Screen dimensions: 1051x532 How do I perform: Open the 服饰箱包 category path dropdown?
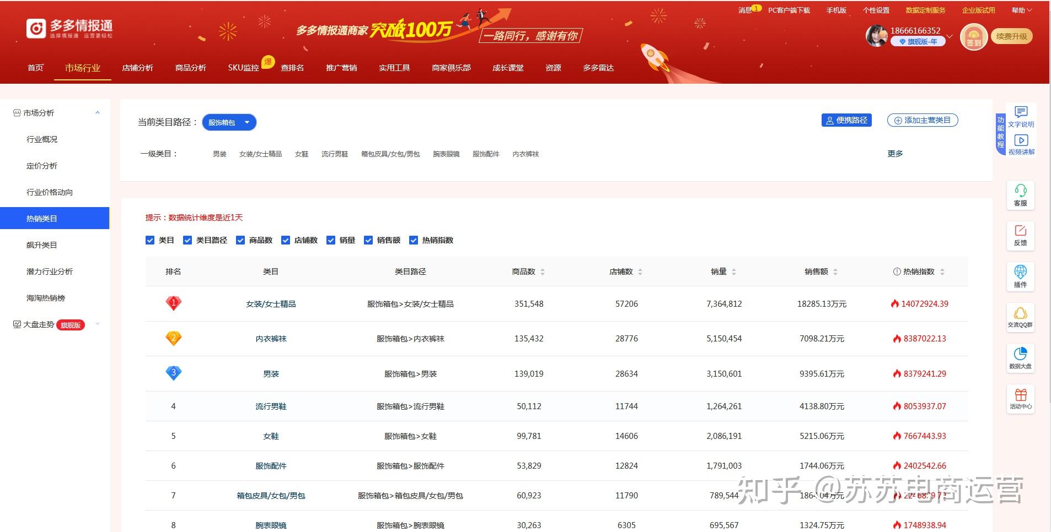229,122
